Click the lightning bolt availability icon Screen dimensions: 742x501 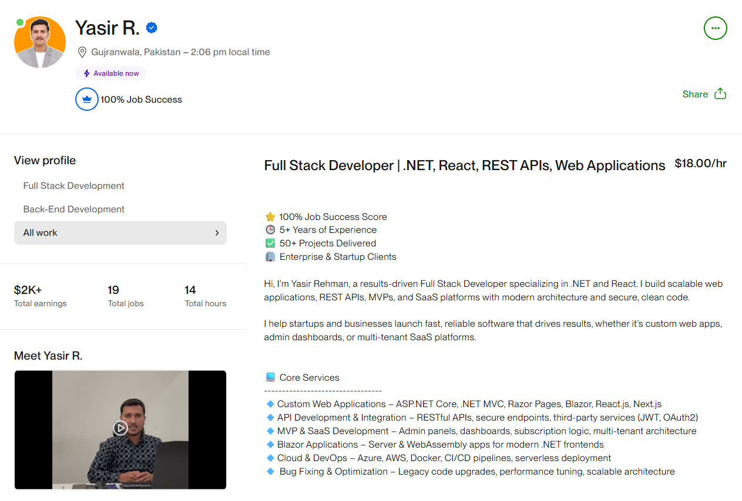87,73
